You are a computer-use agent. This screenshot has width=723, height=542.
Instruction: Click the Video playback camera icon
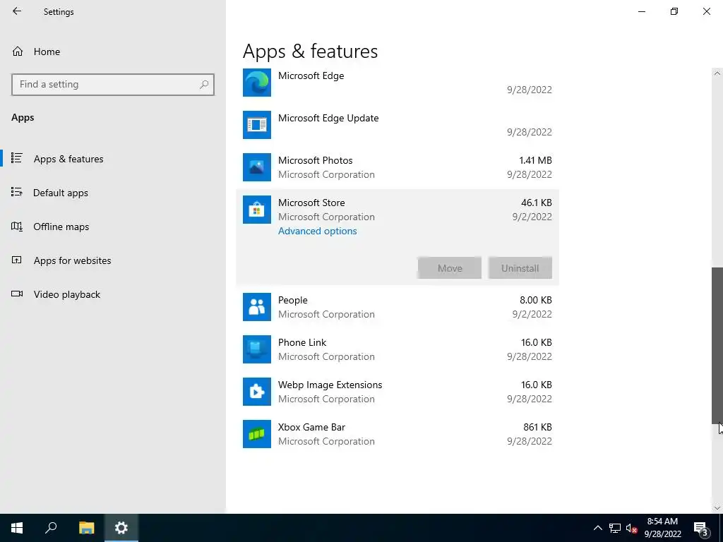(x=17, y=294)
